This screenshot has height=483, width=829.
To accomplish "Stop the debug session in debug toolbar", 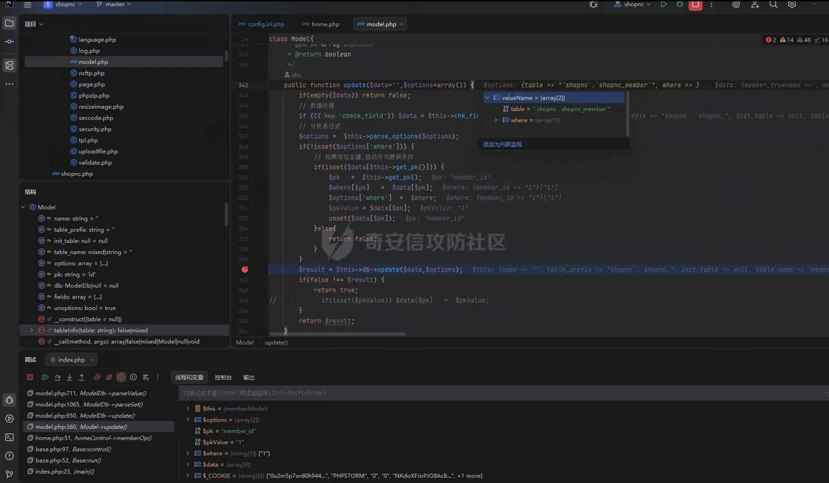I will coord(30,377).
